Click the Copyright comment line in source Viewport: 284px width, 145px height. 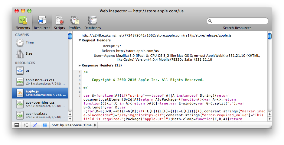tap(148, 80)
